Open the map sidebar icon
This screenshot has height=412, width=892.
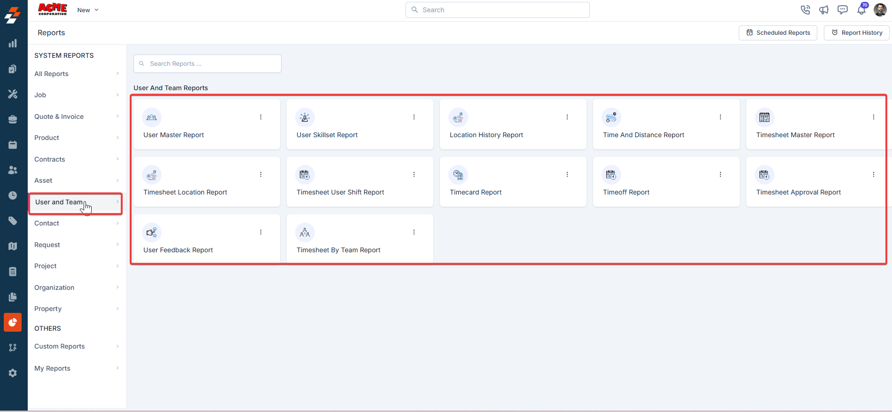click(x=13, y=246)
